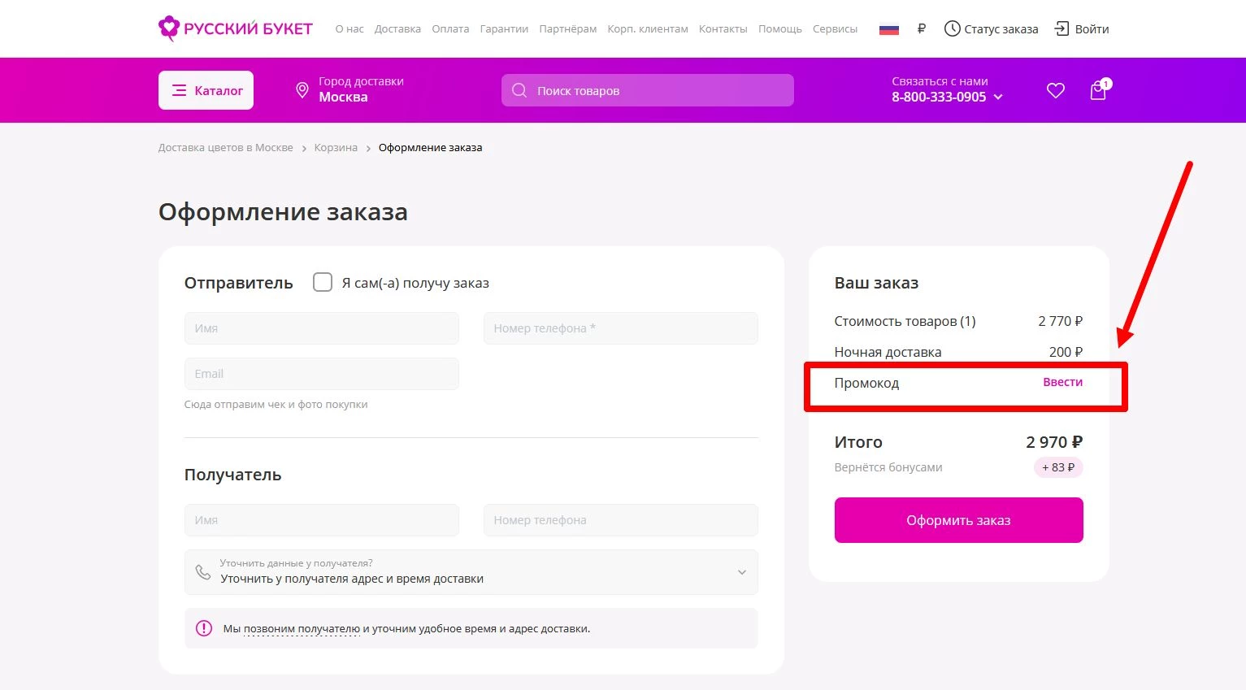Open the shopping cart bag icon
Image resolution: width=1246 pixels, height=690 pixels.
(x=1098, y=90)
